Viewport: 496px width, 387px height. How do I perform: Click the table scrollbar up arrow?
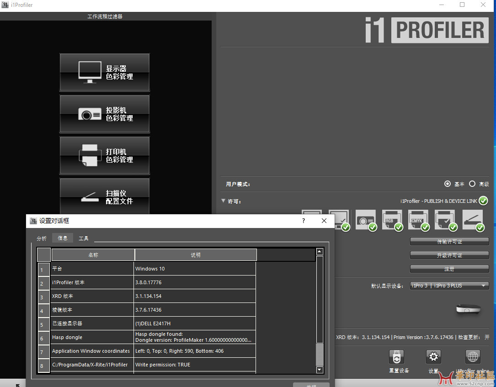320,252
